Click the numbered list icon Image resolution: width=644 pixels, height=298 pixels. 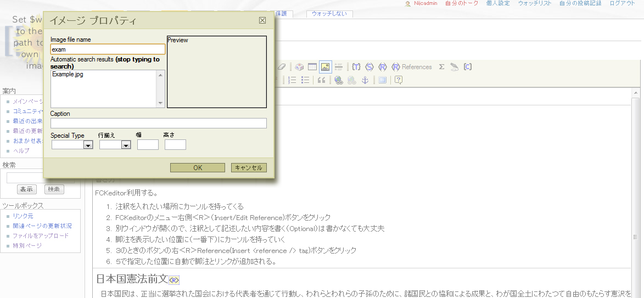tap(292, 80)
